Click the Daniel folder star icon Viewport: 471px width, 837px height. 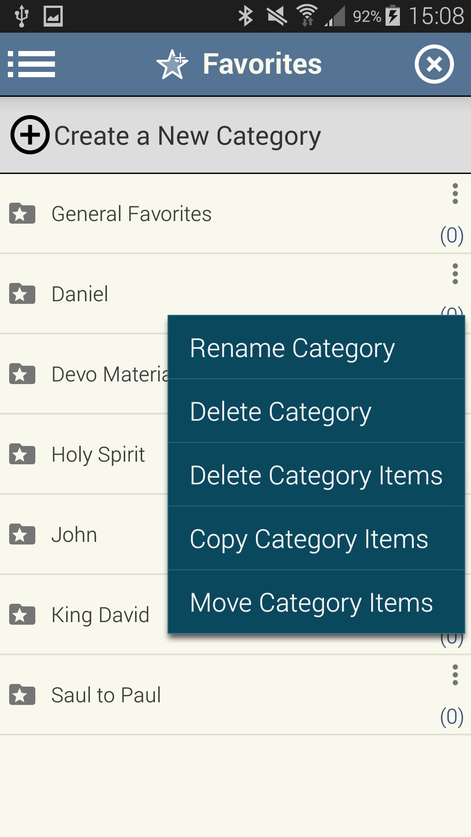tap(22, 294)
